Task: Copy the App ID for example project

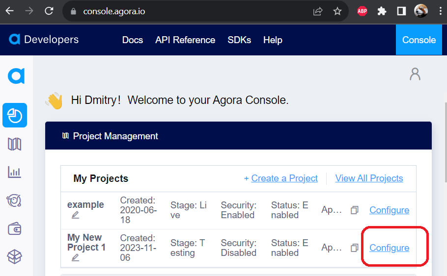Action: (354, 210)
